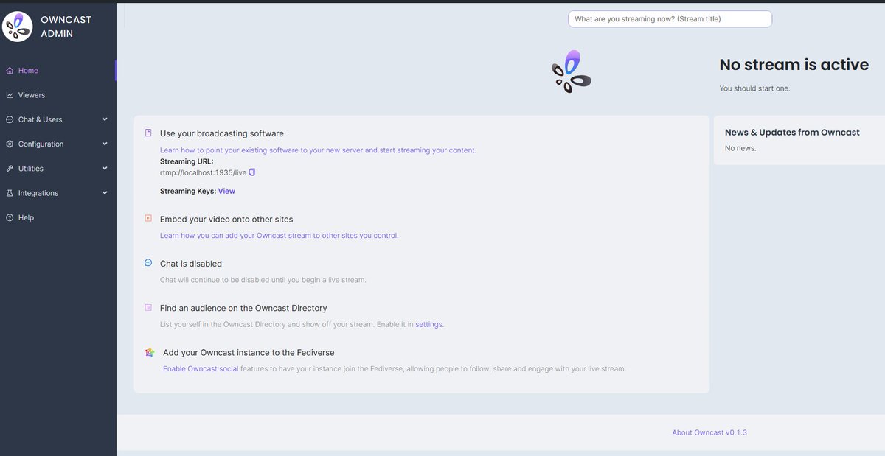
Task: Click the chat disabled bubble icon
Action: pos(148,263)
